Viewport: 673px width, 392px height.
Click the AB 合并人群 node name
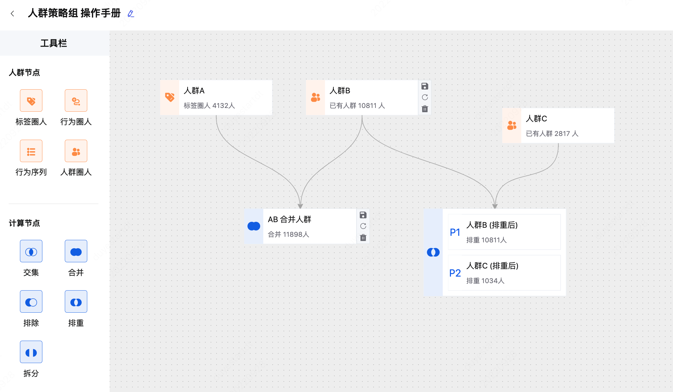point(289,219)
